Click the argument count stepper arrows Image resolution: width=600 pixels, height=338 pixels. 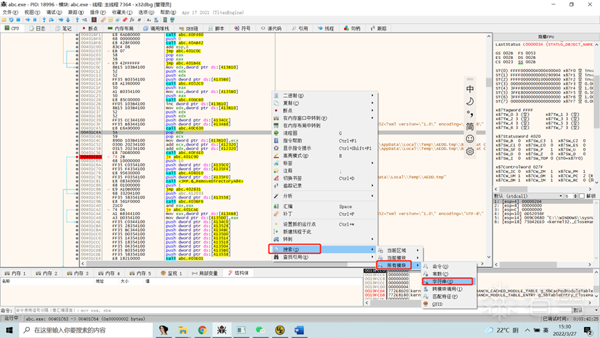pos(576,196)
